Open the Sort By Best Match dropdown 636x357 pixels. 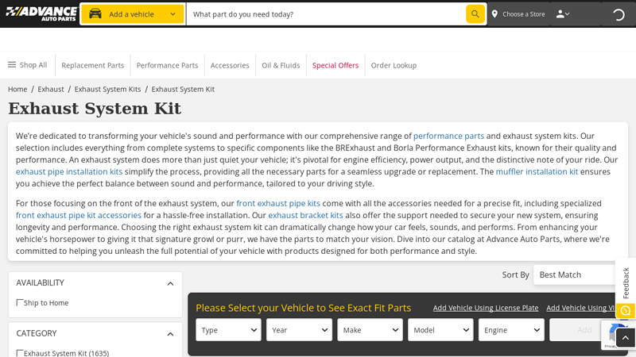tap(576, 274)
